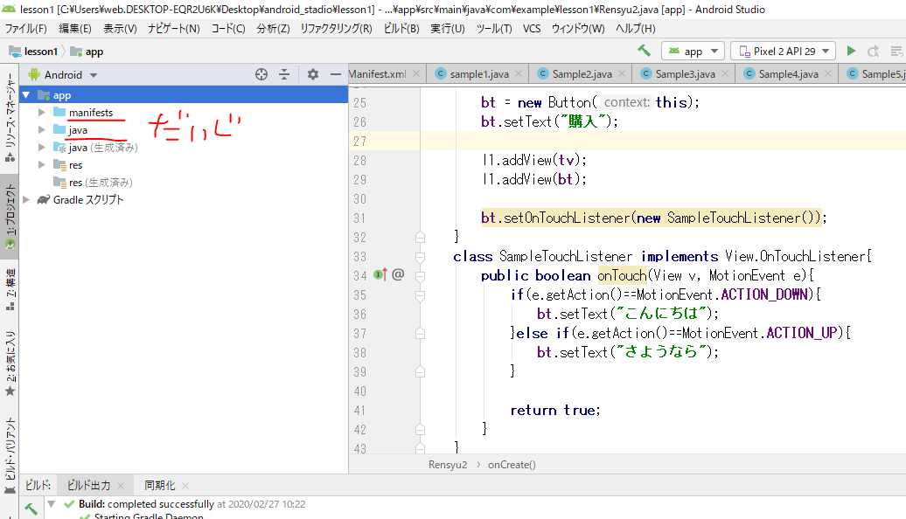Click build hammer icon in Build panel
Screen dimensions: 906x519
(x=30, y=508)
